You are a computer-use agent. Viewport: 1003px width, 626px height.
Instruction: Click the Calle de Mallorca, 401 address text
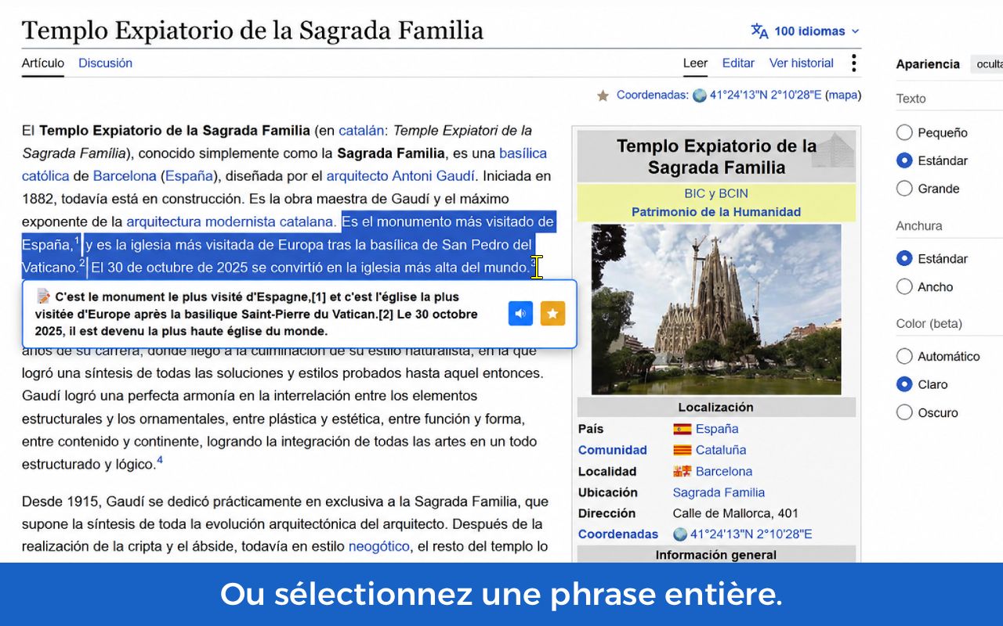[x=736, y=513]
